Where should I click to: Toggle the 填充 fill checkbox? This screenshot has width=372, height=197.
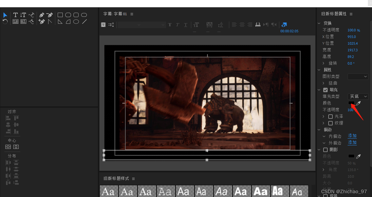coord(325,90)
